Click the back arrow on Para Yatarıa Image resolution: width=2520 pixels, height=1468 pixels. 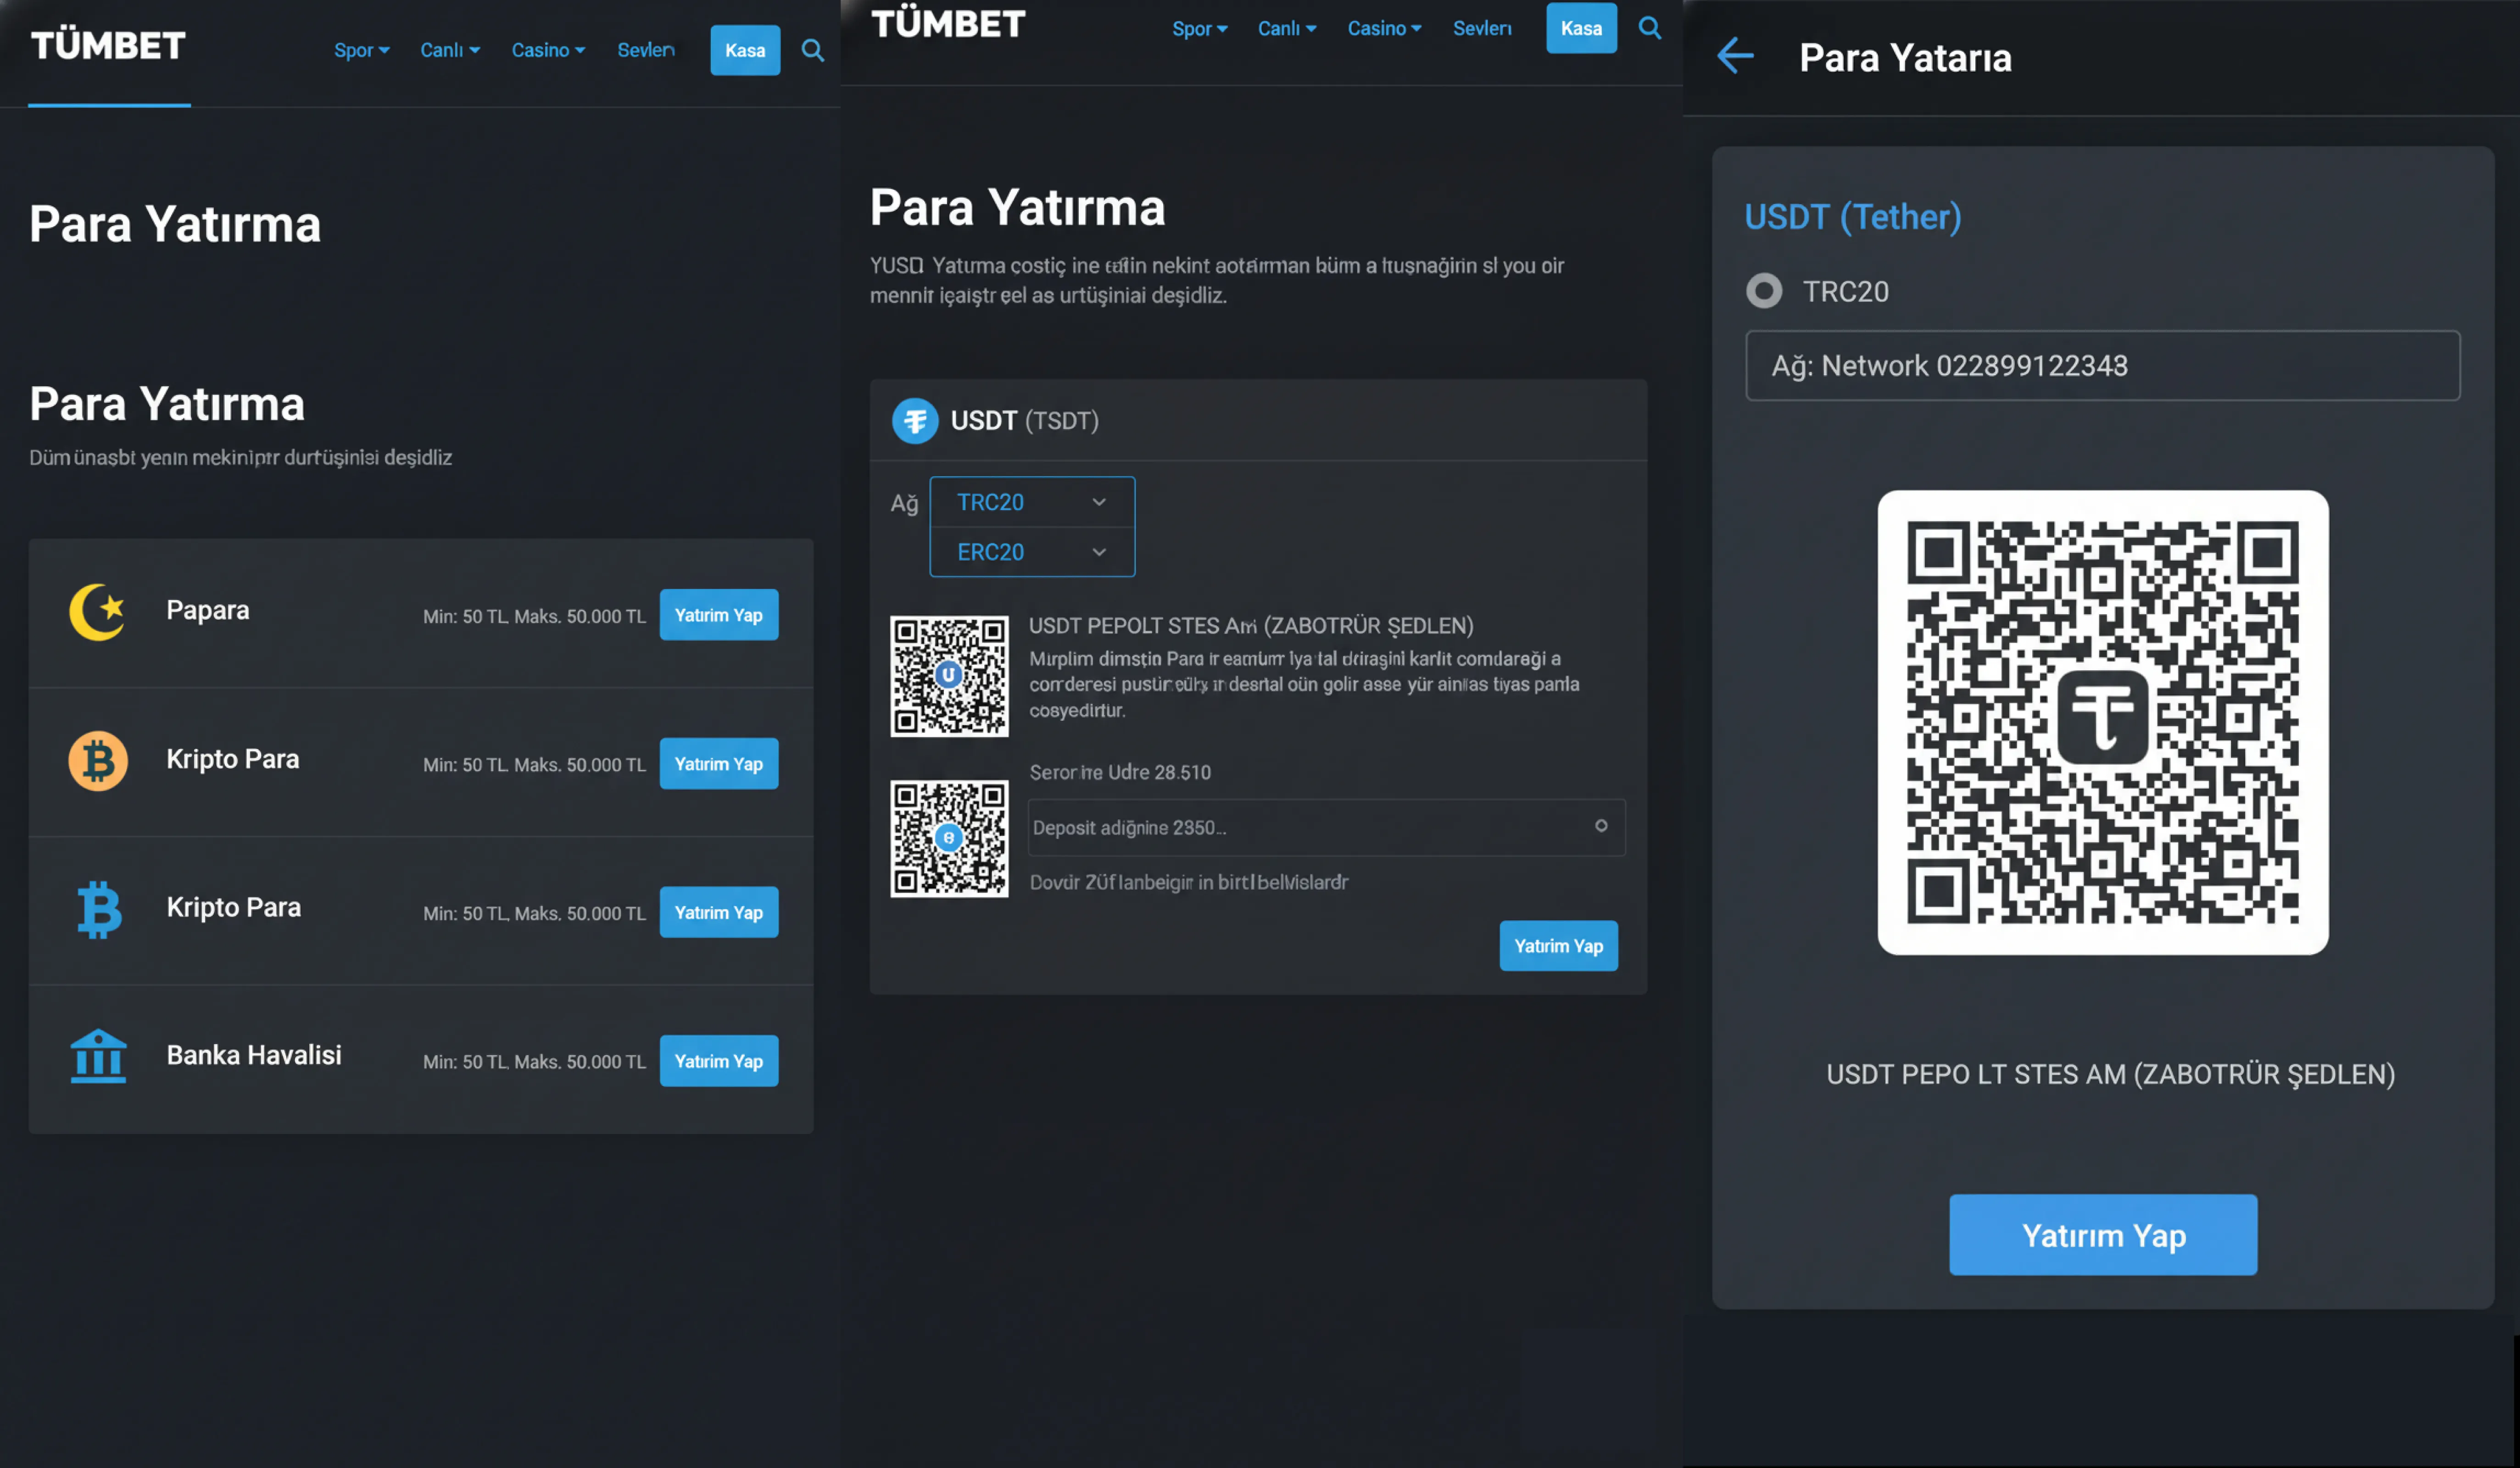[1735, 57]
